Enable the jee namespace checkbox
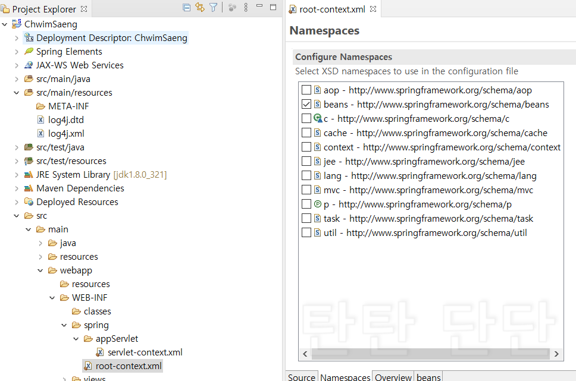 point(306,161)
